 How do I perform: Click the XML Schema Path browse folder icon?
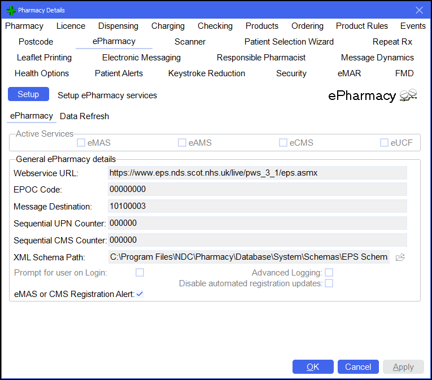tap(400, 257)
